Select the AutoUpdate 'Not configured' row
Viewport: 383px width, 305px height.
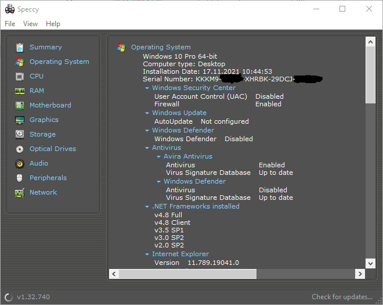coord(201,121)
